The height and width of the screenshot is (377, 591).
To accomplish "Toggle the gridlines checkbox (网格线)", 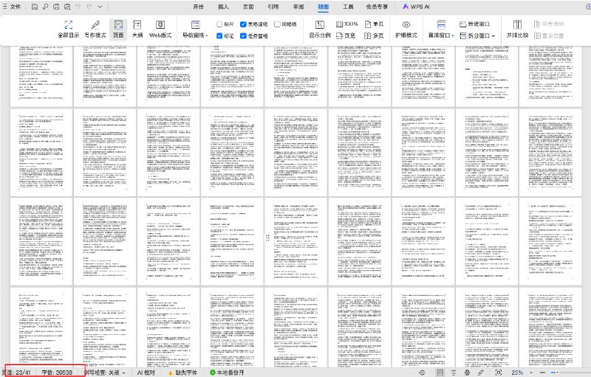I will click(x=276, y=24).
